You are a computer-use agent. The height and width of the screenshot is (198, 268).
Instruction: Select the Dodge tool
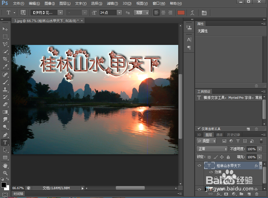click(5, 127)
